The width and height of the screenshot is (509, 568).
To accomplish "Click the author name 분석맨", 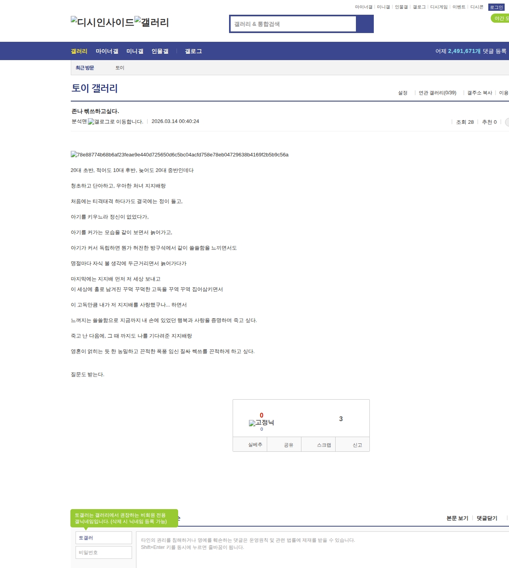I will [79, 121].
